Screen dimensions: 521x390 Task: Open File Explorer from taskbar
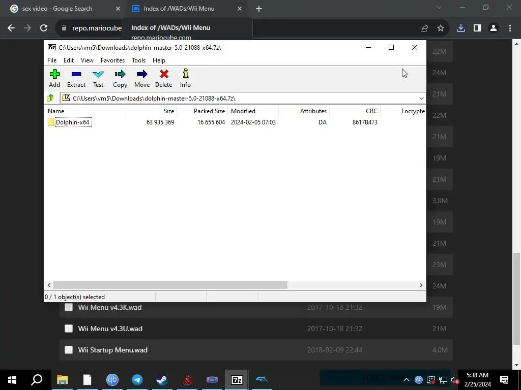62,380
